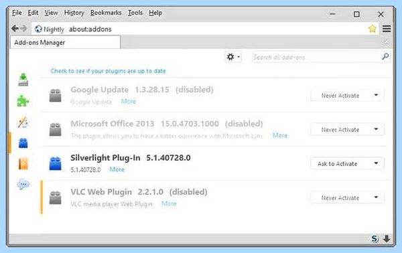The image size is (402, 253).
Task: Click the S icon in status bar
Action: [x=375, y=239]
